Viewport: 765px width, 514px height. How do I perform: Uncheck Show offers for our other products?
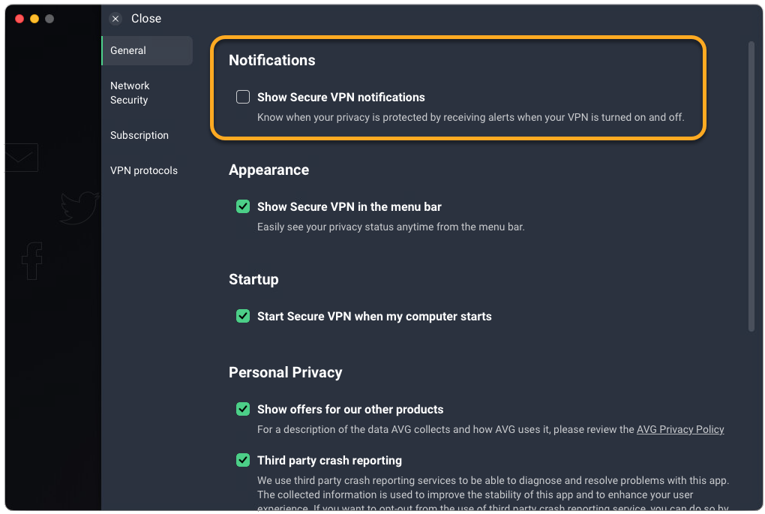243,409
